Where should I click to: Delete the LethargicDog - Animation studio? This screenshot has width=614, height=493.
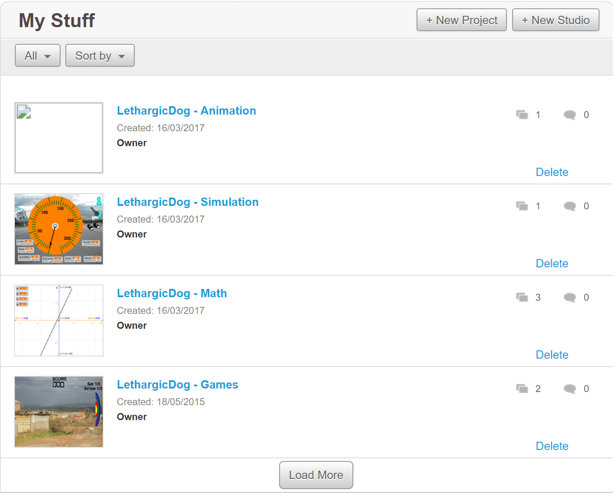(552, 172)
